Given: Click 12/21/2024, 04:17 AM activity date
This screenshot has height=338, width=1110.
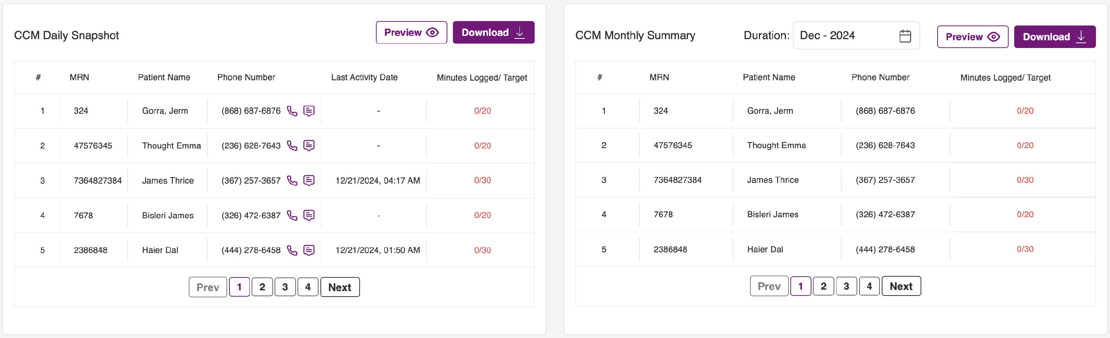Looking at the screenshot, I should (x=377, y=181).
